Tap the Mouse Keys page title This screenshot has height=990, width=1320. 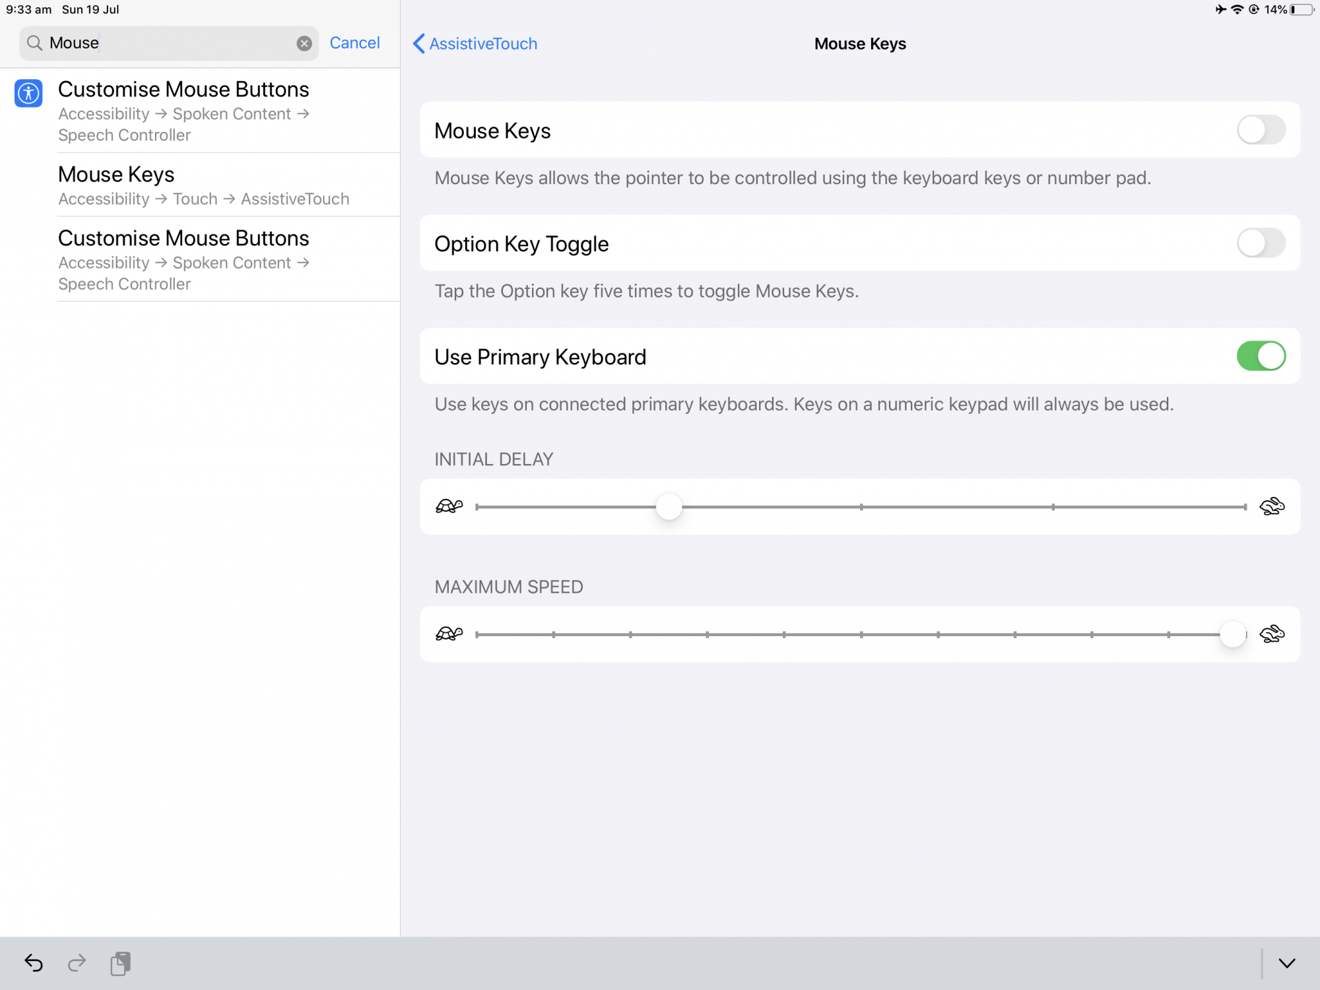pyautogui.click(x=860, y=44)
